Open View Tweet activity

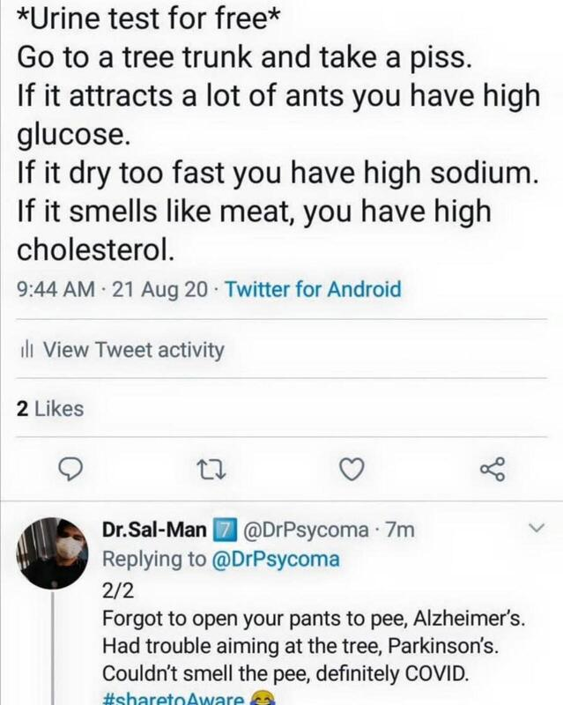pyautogui.click(x=133, y=350)
